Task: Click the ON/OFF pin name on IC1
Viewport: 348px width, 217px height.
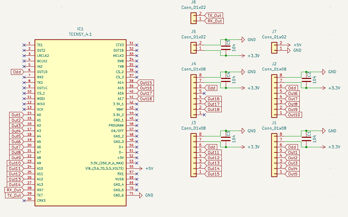Action: point(117,131)
